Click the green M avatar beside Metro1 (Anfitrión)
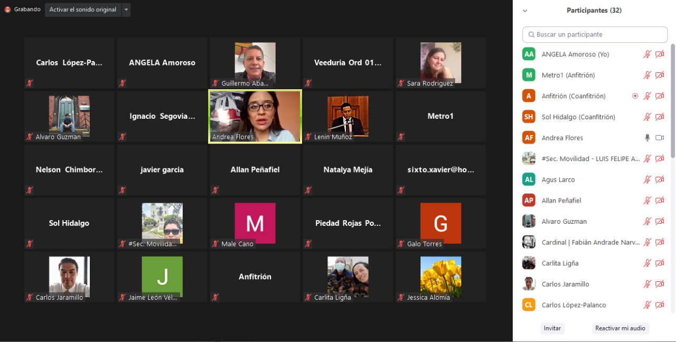This screenshot has height=342, width=676. 529,75
